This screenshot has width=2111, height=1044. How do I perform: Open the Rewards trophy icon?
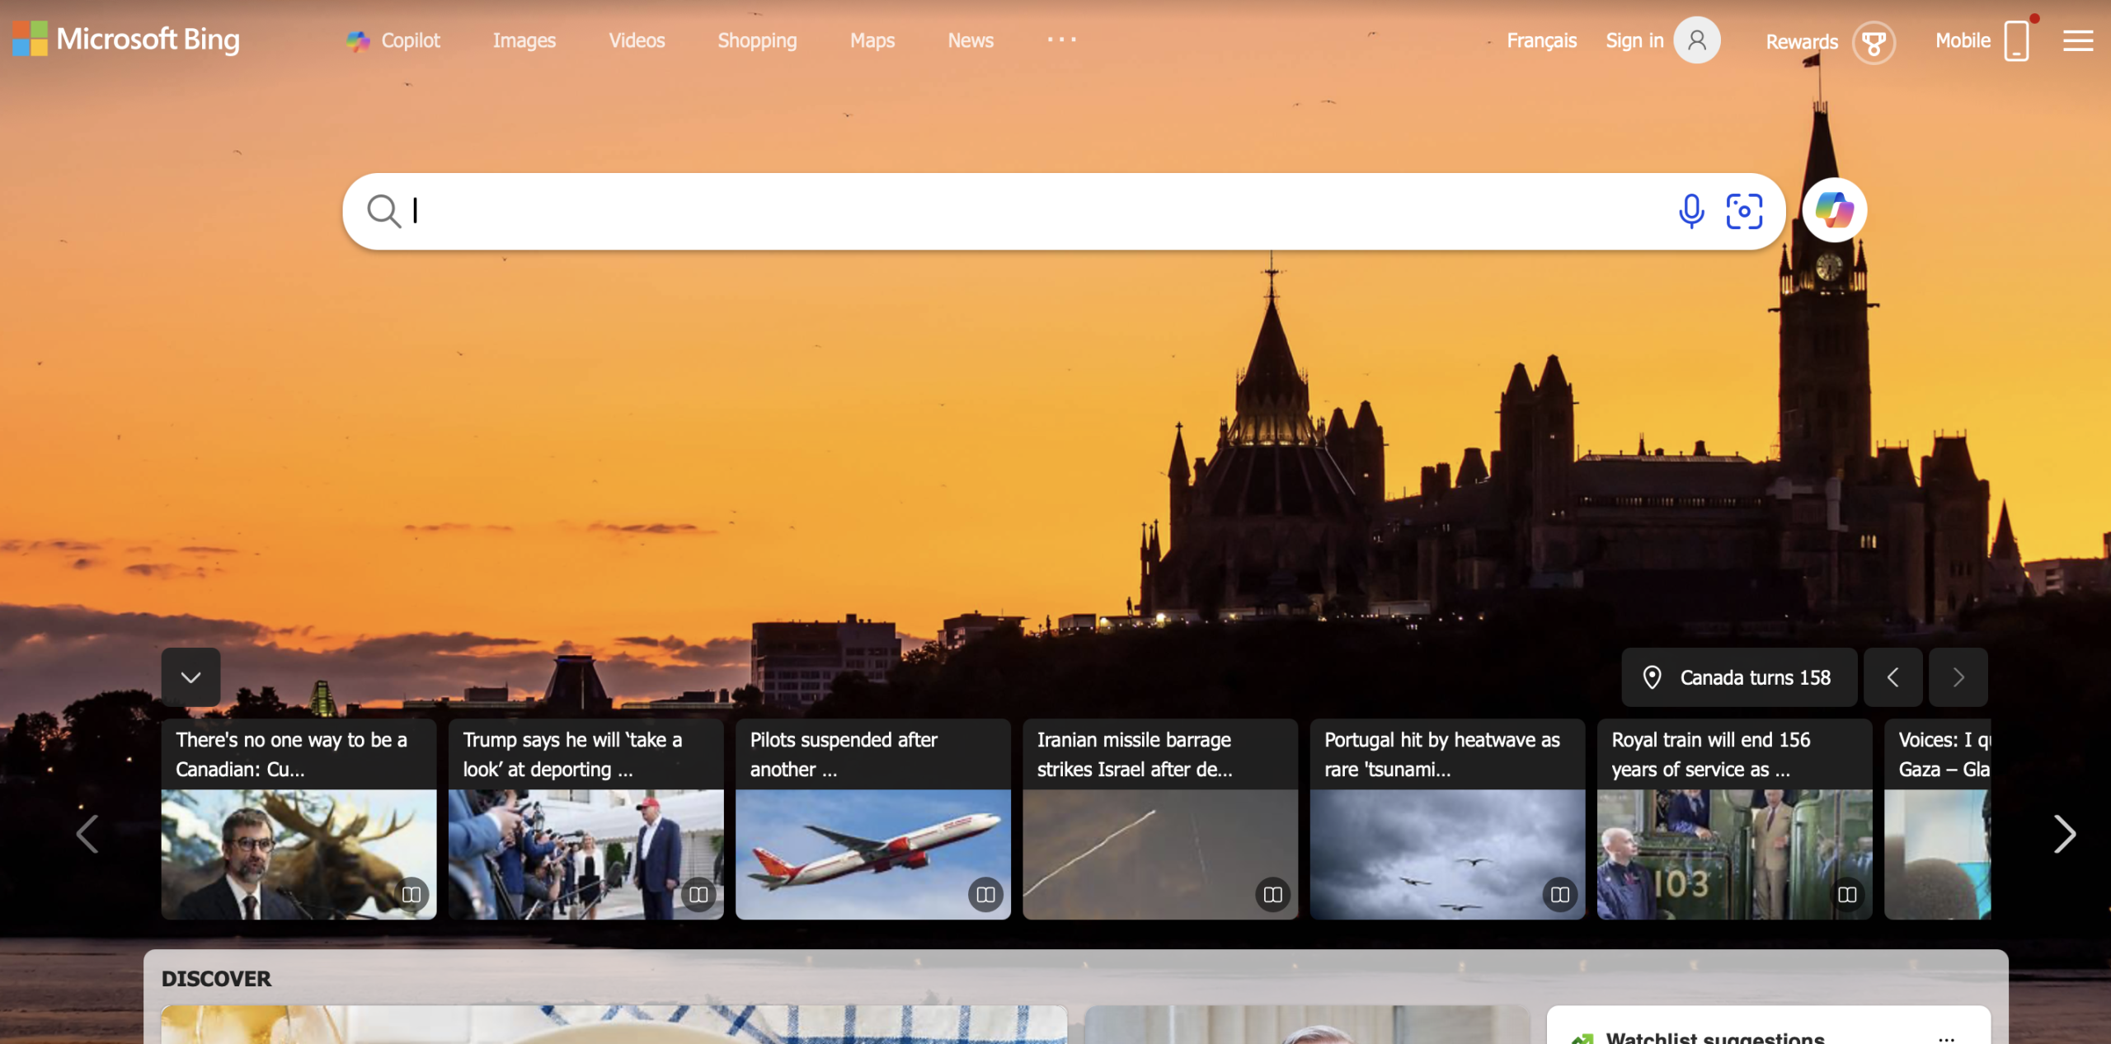tap(1873, 42)
